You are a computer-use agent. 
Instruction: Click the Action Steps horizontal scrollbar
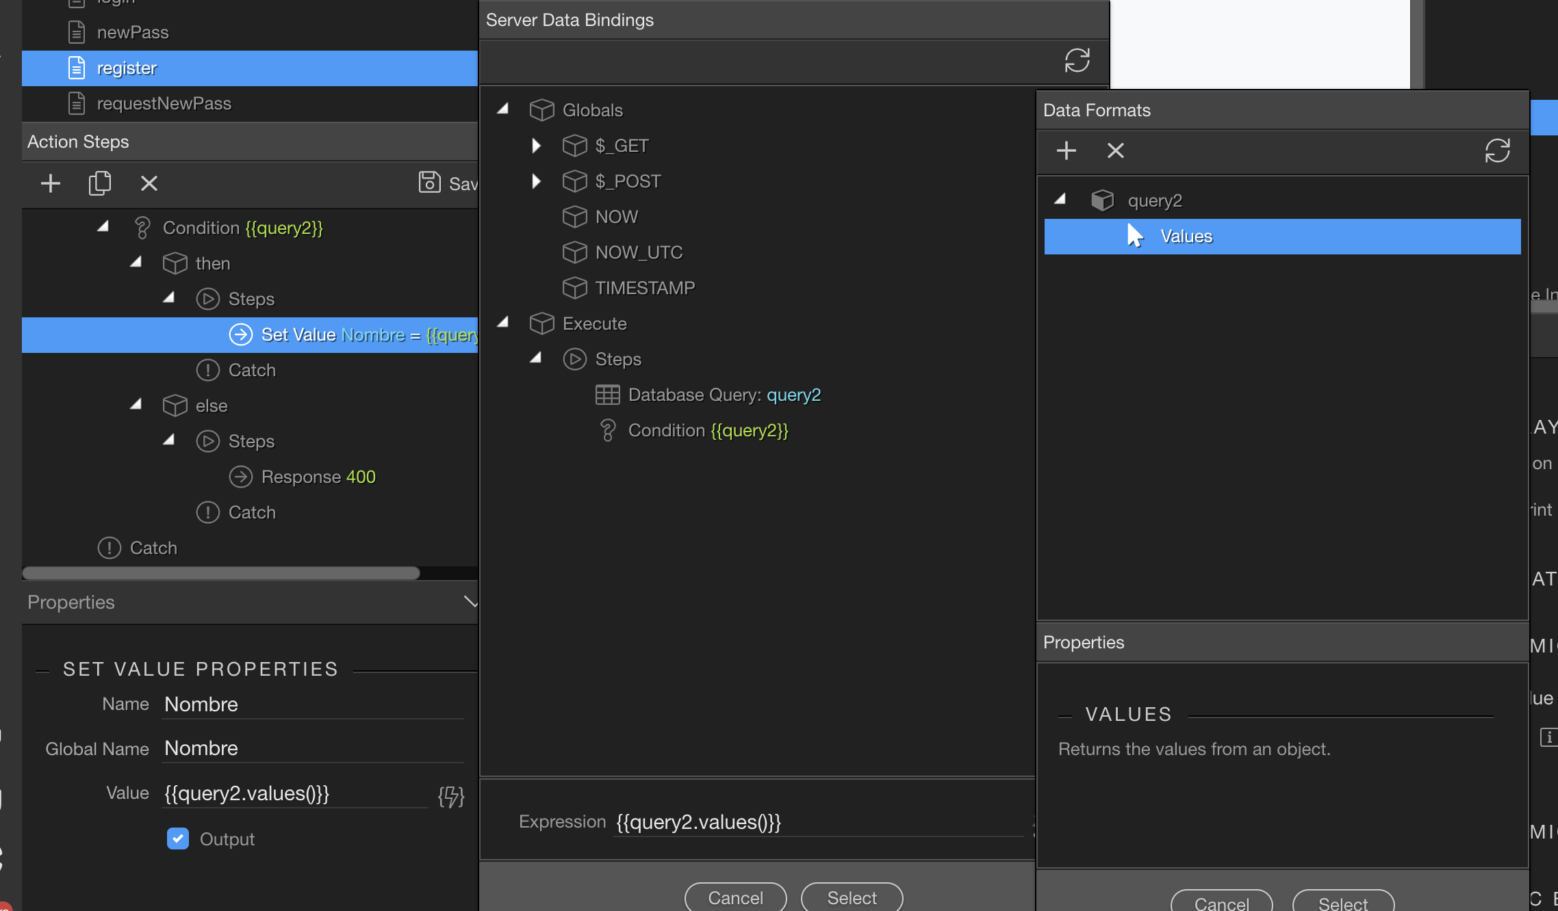(x=221, y=573)
